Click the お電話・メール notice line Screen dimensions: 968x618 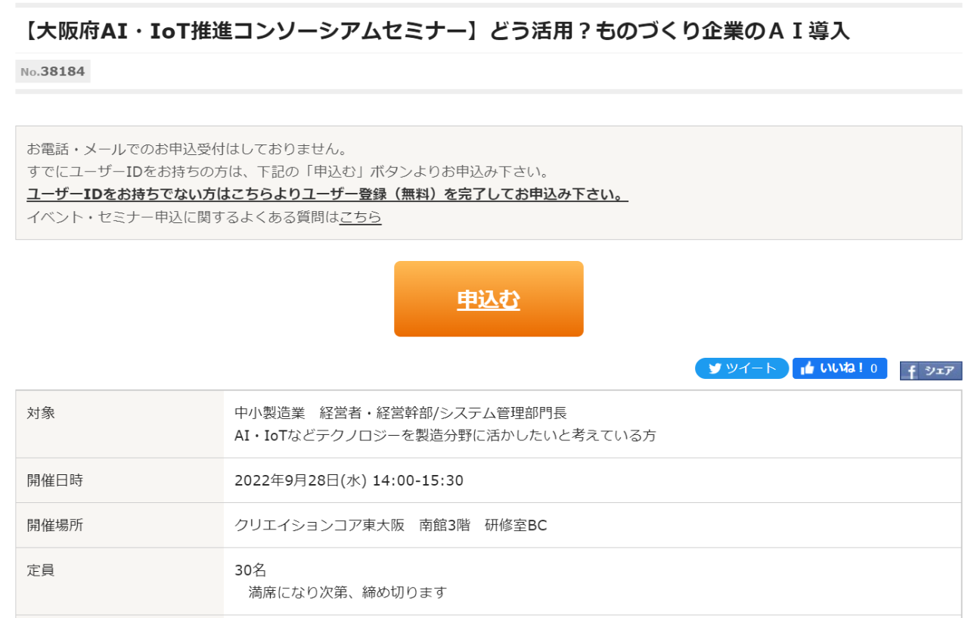click(x=187, y=148)
